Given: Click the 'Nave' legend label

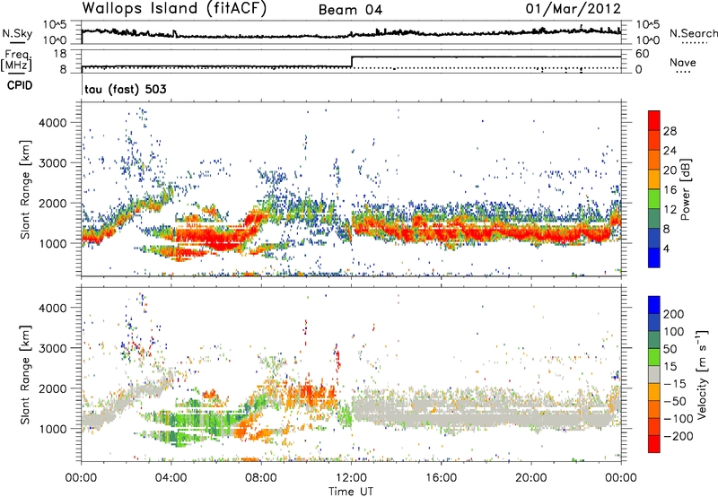Looking at the screenshot, I should [683, 62].
